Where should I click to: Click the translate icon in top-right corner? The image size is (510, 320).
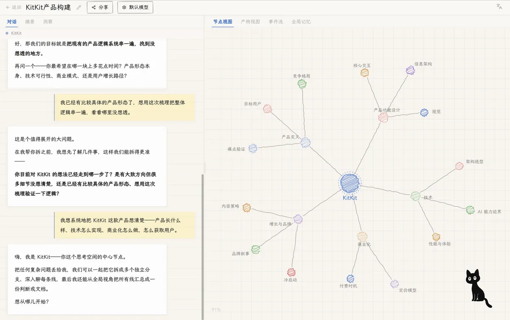pos(499,6)
